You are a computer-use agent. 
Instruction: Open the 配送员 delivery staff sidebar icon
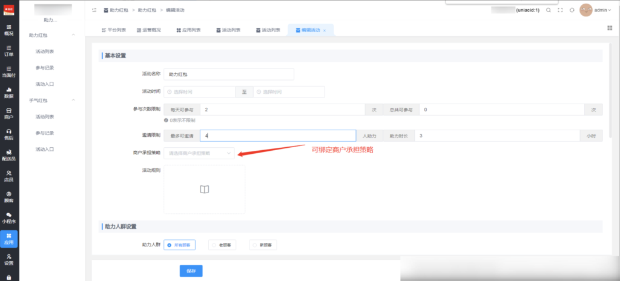point(9,155)
